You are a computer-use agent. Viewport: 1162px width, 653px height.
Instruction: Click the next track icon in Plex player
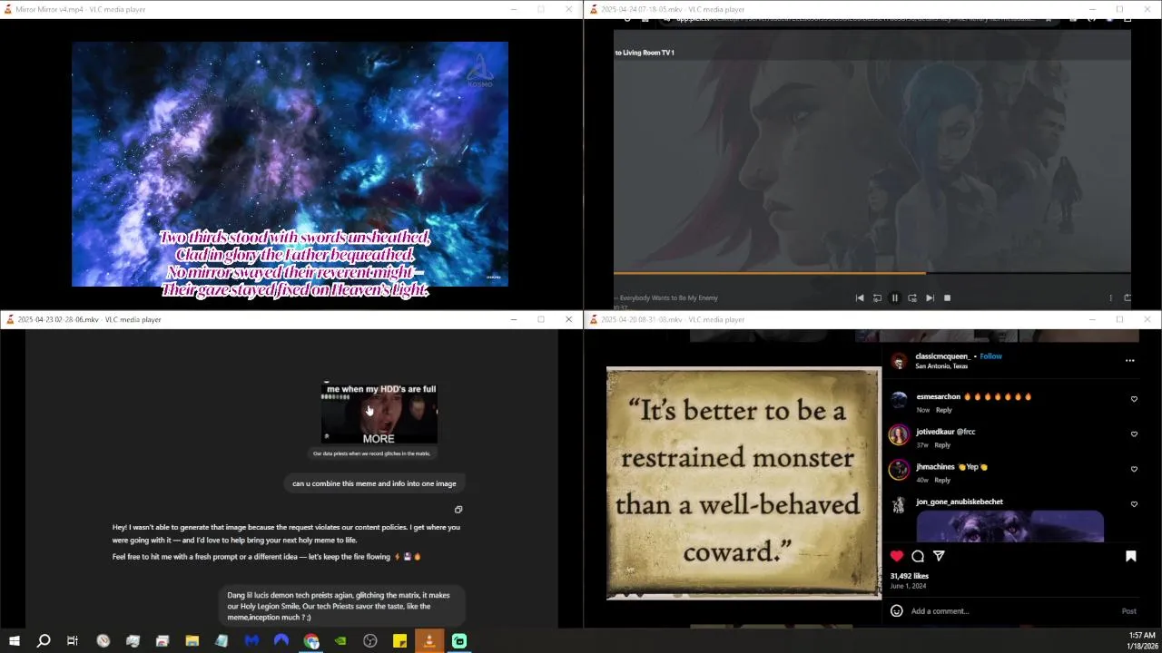point(930,297)
